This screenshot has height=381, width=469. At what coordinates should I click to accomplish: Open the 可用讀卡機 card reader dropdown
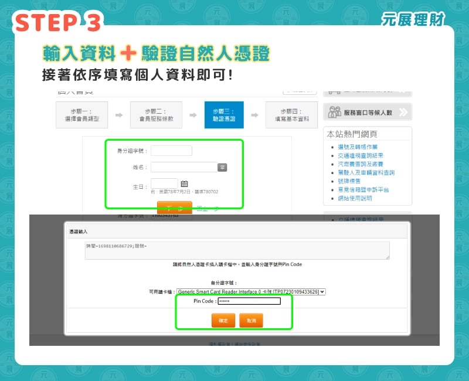[x=251, y=291]
